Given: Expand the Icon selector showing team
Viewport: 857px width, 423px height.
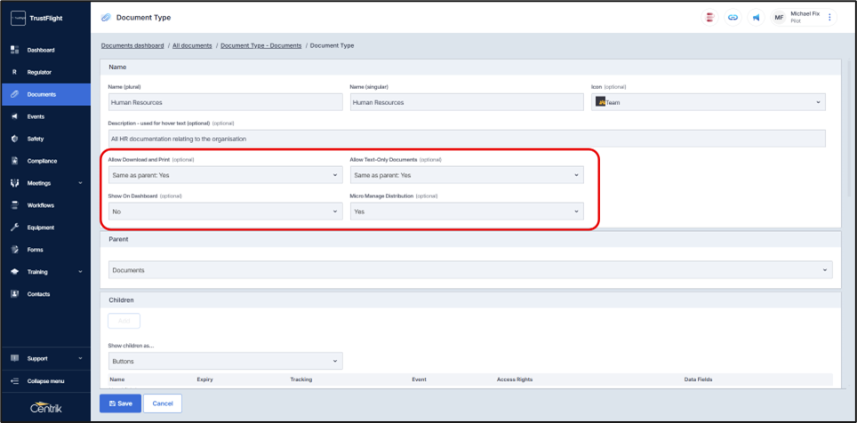Looking at the screenshot, I should coord(708,102).
